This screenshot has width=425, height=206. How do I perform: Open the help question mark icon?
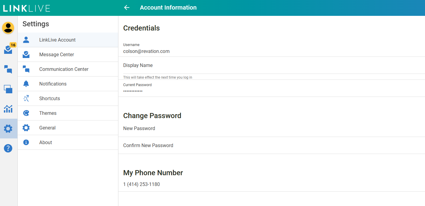click(x=8, y=148)
